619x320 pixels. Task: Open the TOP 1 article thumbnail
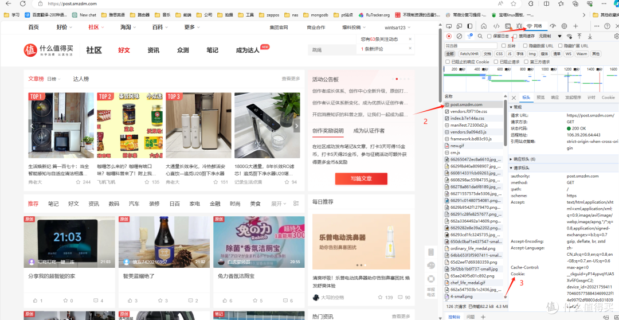[61, 125]
